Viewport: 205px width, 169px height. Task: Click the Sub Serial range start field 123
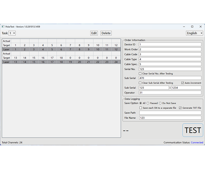point(154,88)
